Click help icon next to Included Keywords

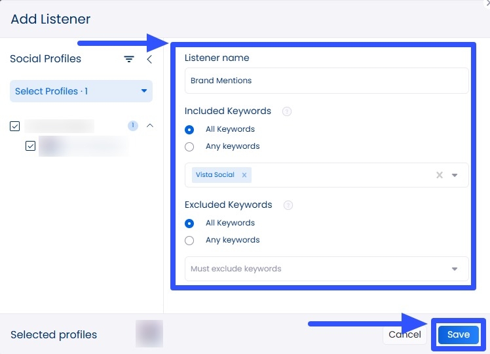286,111
